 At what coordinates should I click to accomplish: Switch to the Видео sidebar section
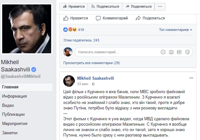(x=8, y=105)
